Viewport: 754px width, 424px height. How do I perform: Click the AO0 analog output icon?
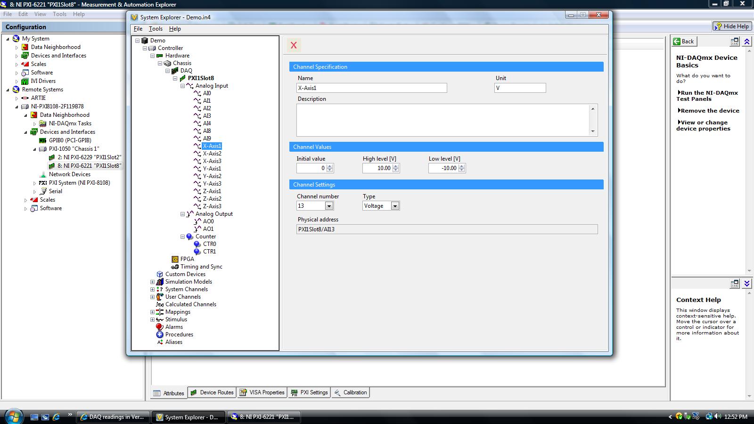click(197, 221)
